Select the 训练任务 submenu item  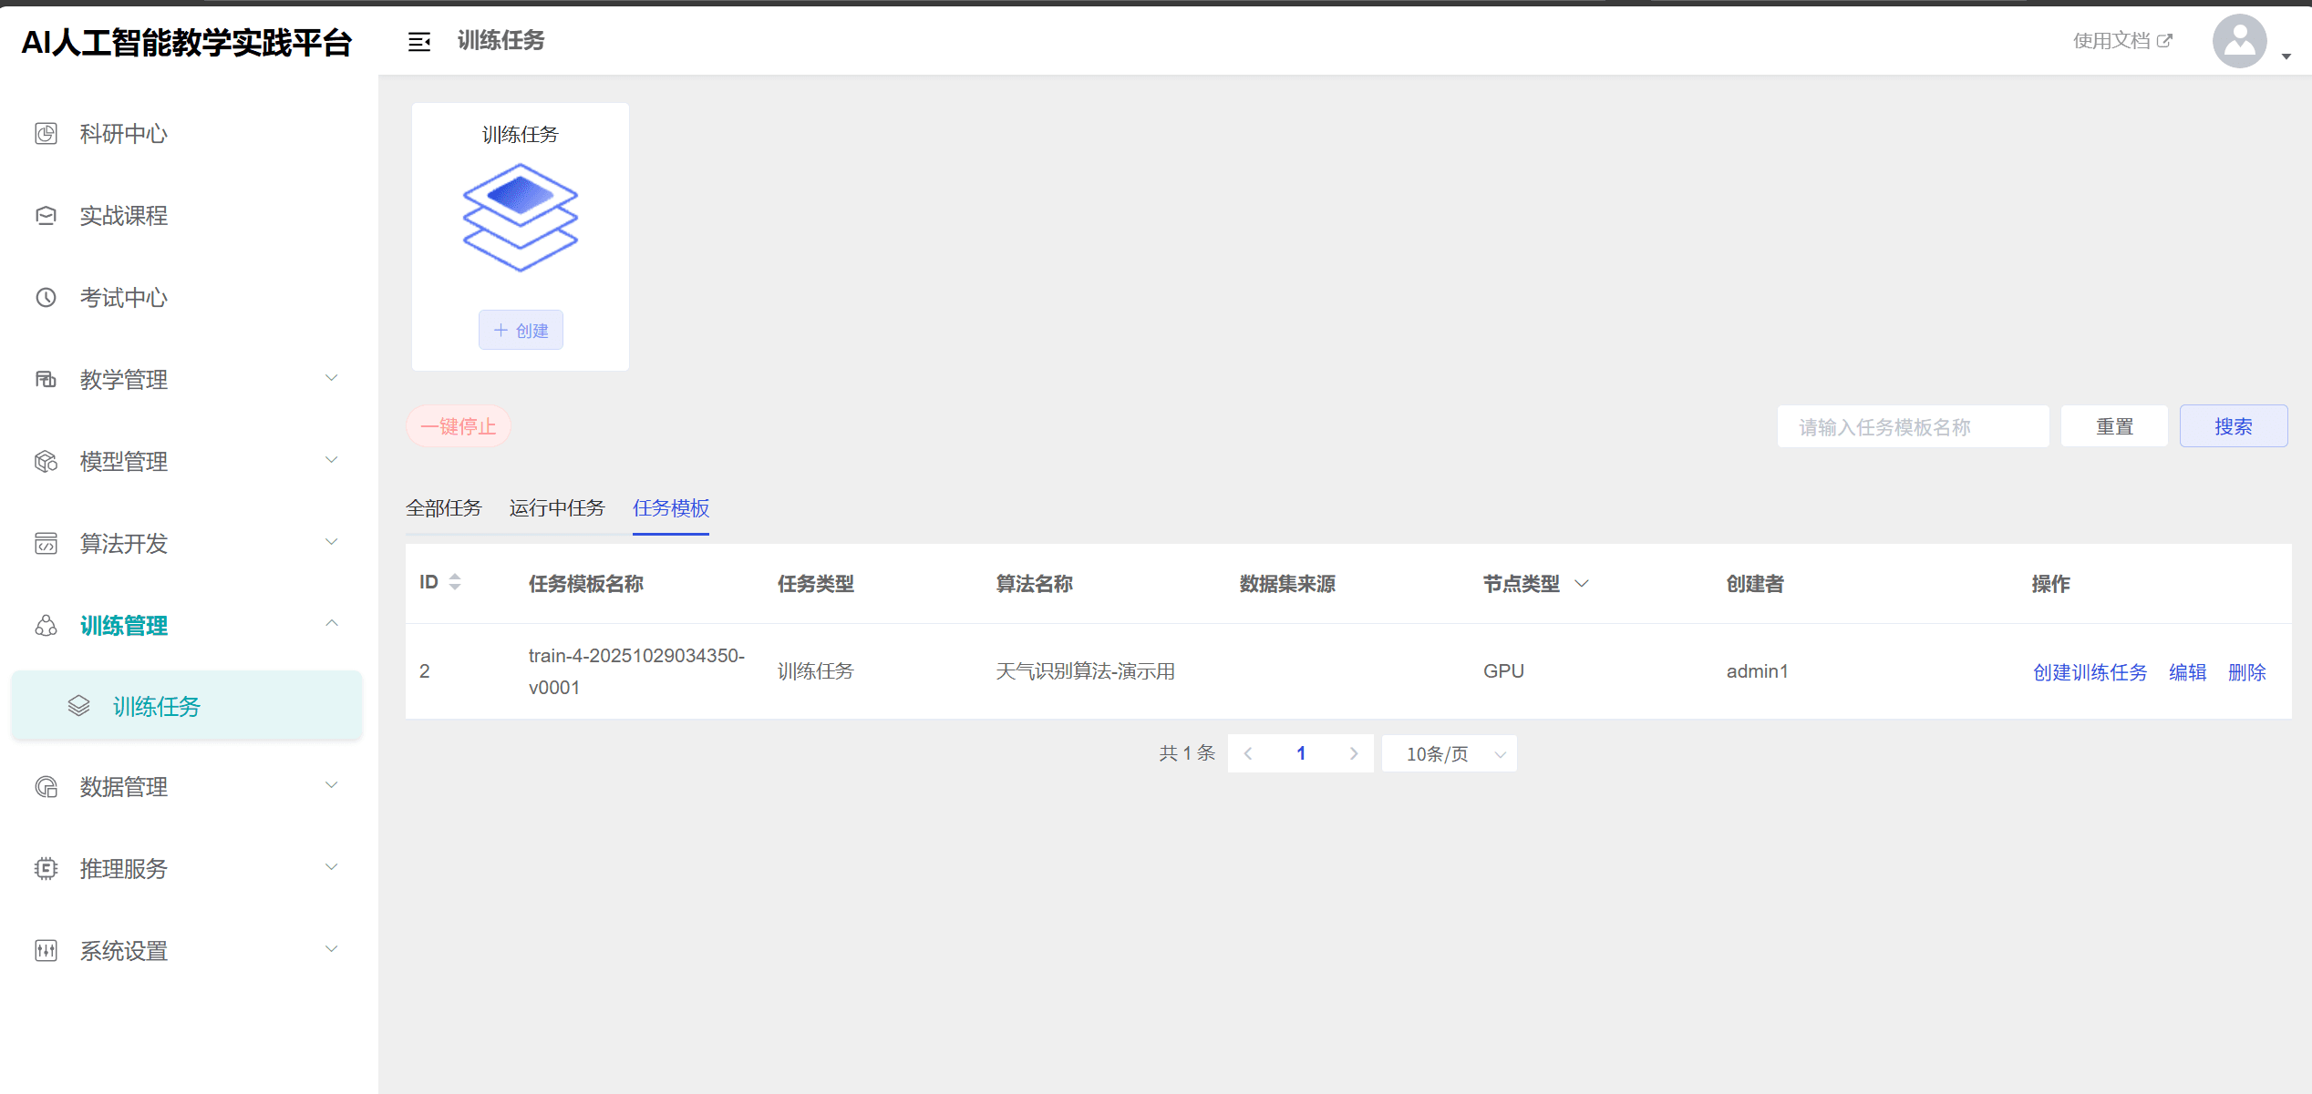point(156,707)
